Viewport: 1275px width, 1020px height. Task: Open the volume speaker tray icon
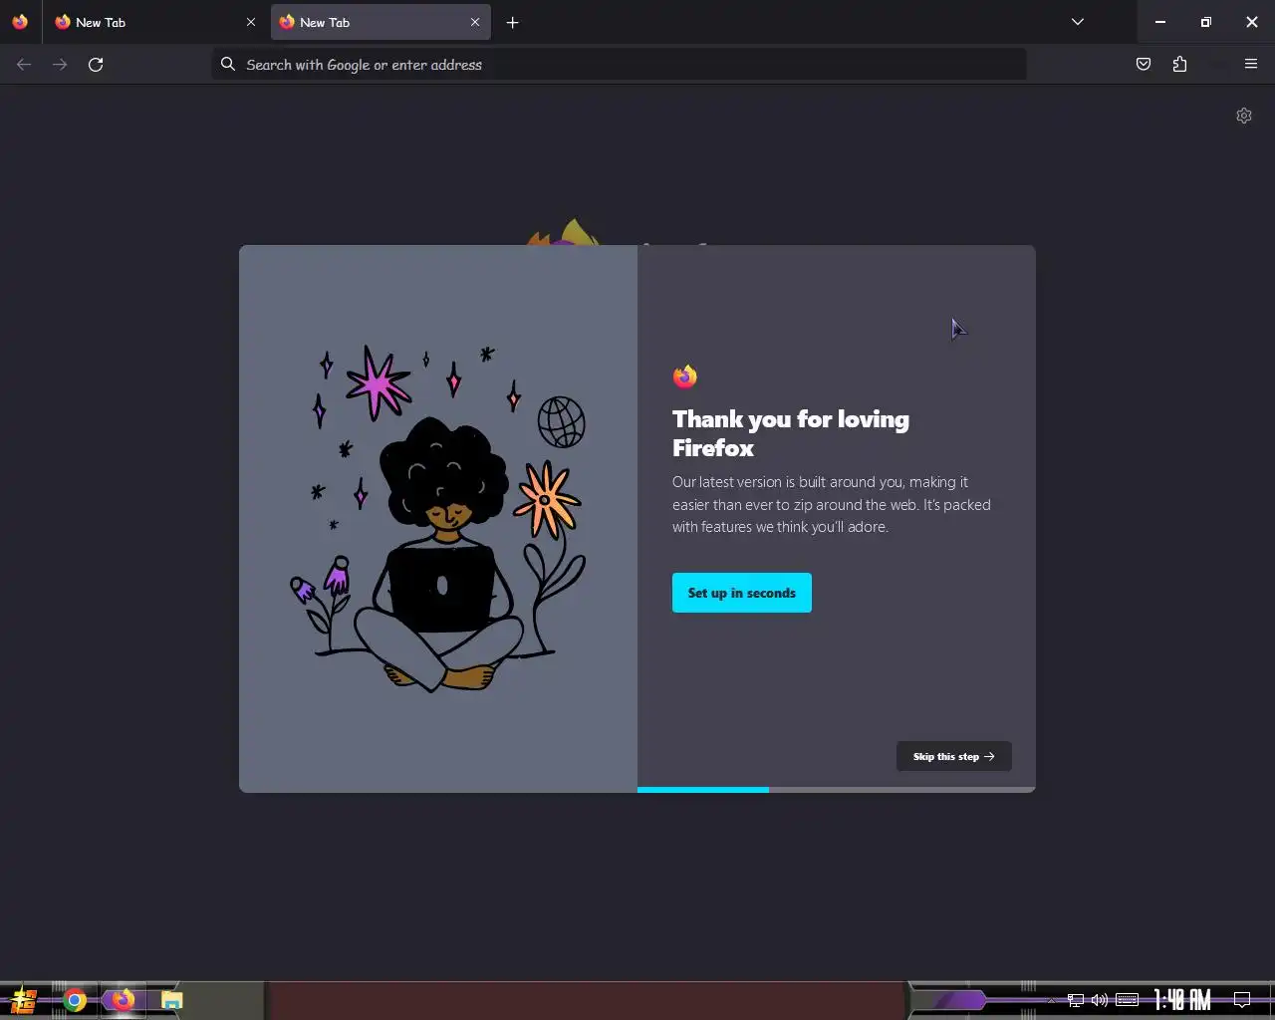point(1100,1000)
